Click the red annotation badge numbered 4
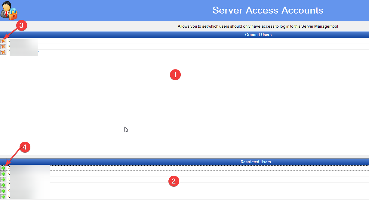 25,147
